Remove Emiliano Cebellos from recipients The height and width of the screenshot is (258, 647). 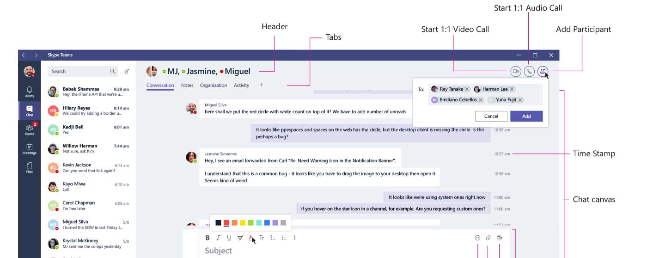pos(481,100)
